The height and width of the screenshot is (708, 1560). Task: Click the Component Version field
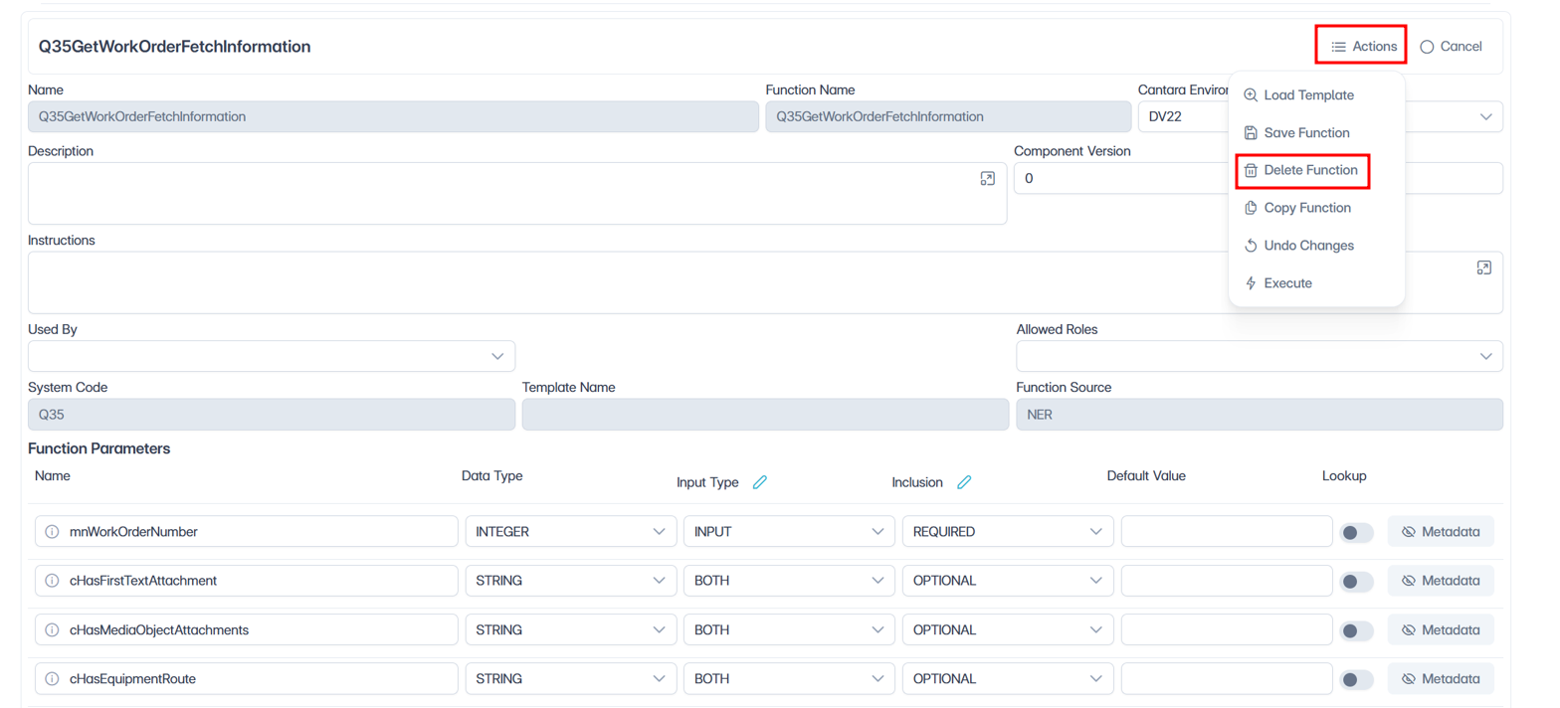tap(1259, 178)
